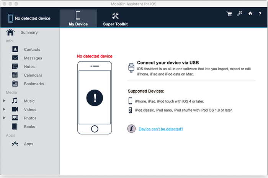Open Bookmarks in the sidebar
Viewport: 268px width, 178px height.
point(34,84)
